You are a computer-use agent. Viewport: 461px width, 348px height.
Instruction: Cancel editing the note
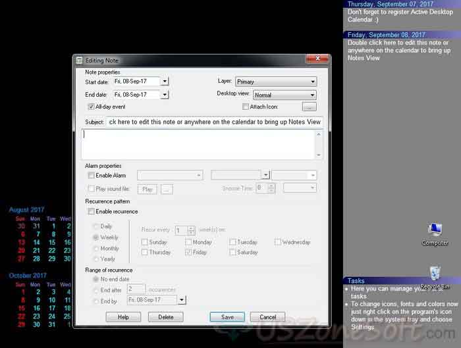(267, 317)
